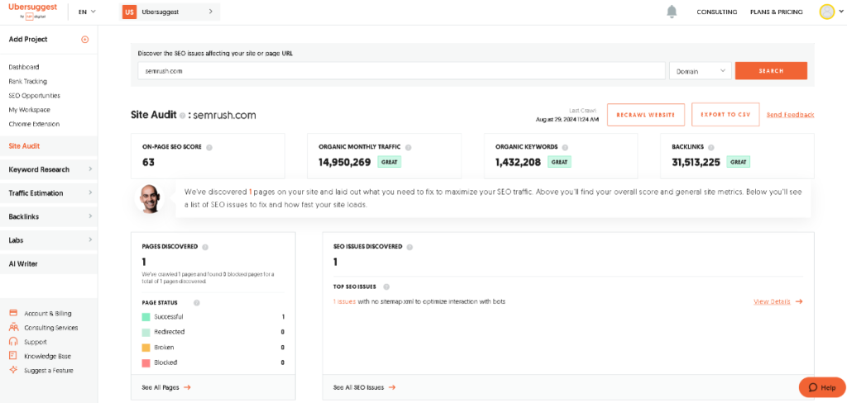Viewport: 847px width, 403px height.
Task: Expand the Traffic Estimation menu
Action: tap(49, 193)
